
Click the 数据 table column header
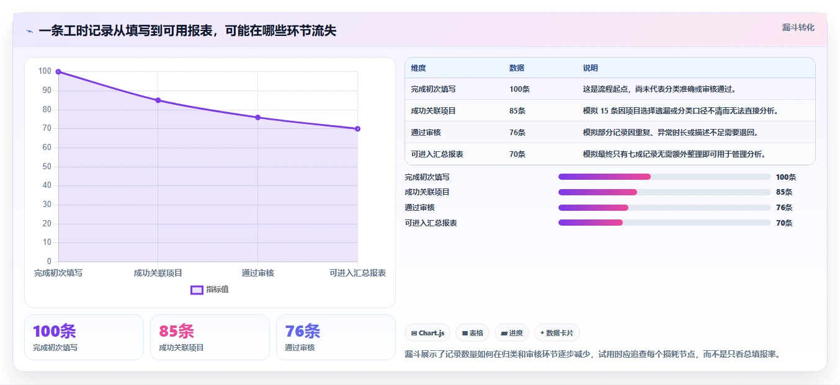[517, 68]
